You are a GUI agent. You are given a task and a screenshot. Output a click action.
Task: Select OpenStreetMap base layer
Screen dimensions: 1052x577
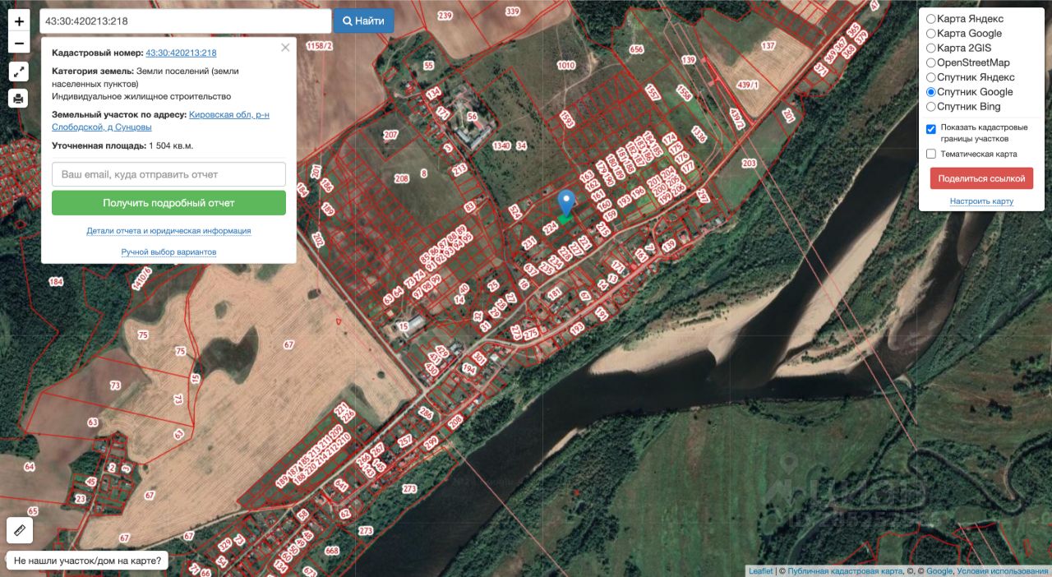click(931, 62)
